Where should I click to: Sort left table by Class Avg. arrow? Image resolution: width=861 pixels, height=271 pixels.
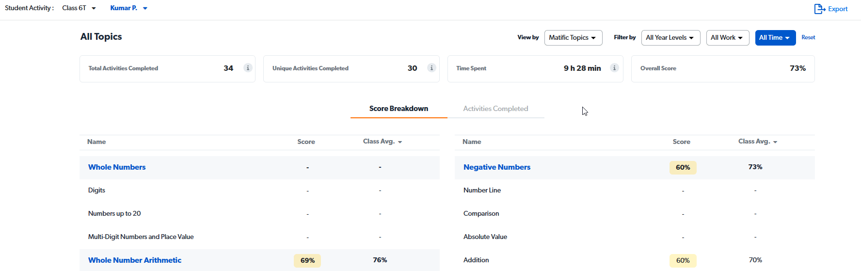pos(400,142)
